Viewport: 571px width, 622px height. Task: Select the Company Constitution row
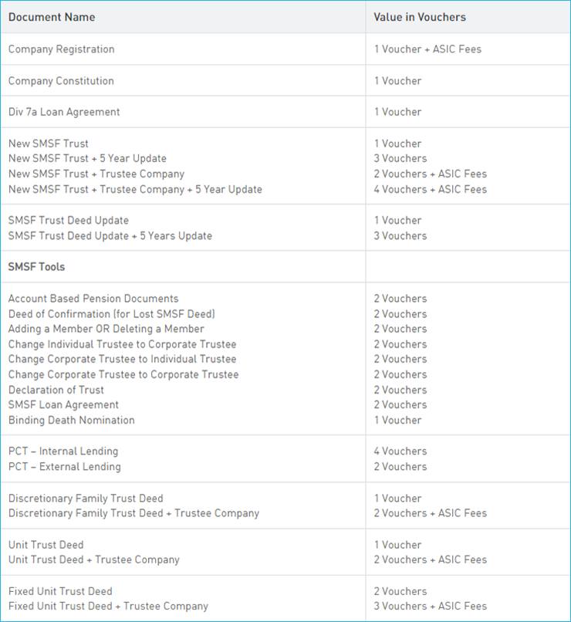click(x=61, y=81)
